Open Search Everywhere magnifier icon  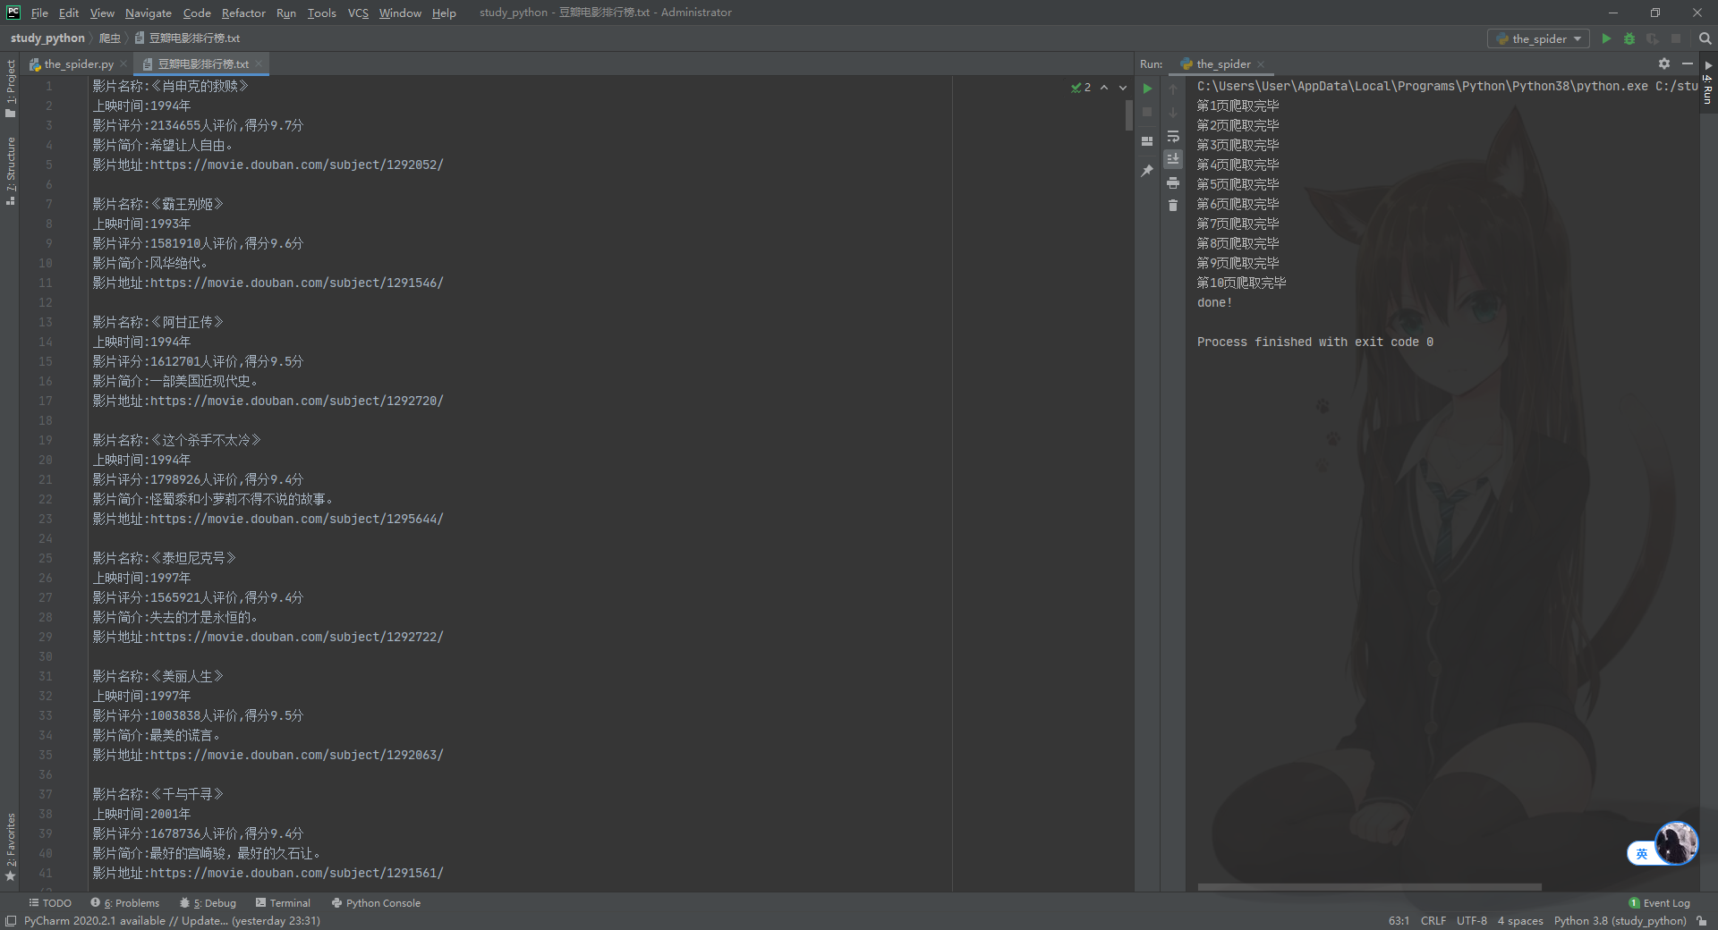[1705, 38]
